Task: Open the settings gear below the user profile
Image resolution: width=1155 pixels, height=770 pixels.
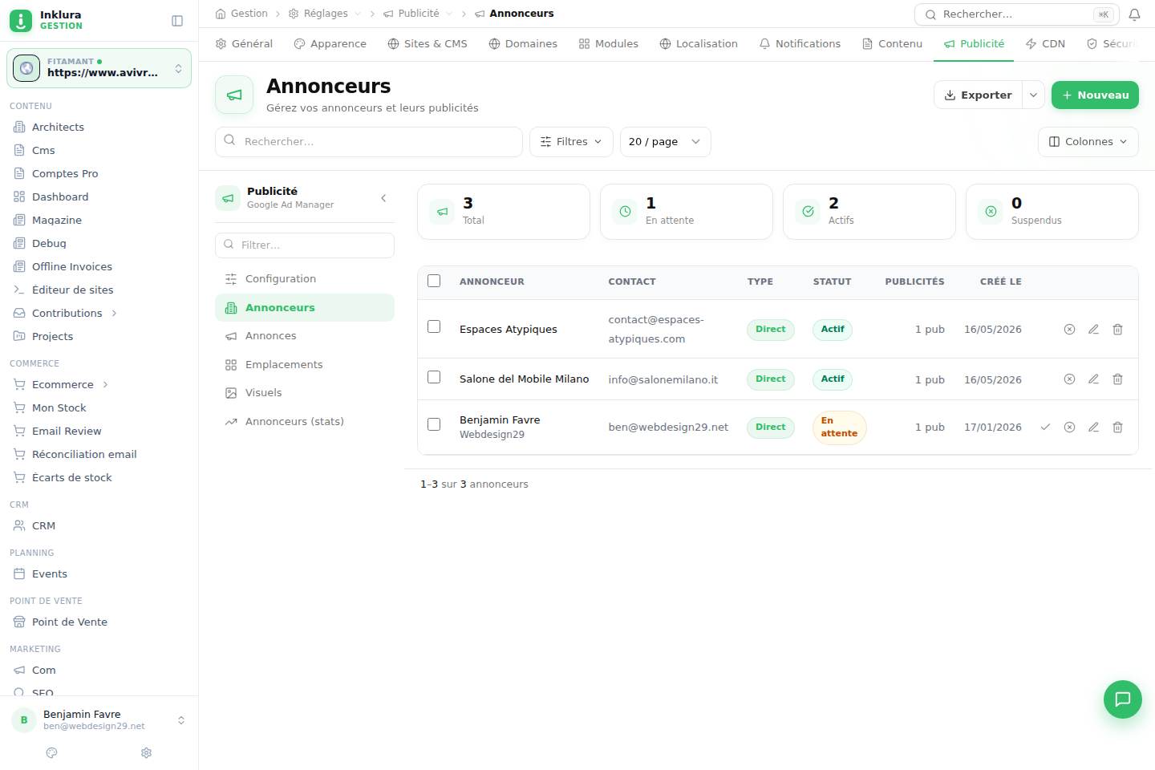Action: tap(146, 752)
